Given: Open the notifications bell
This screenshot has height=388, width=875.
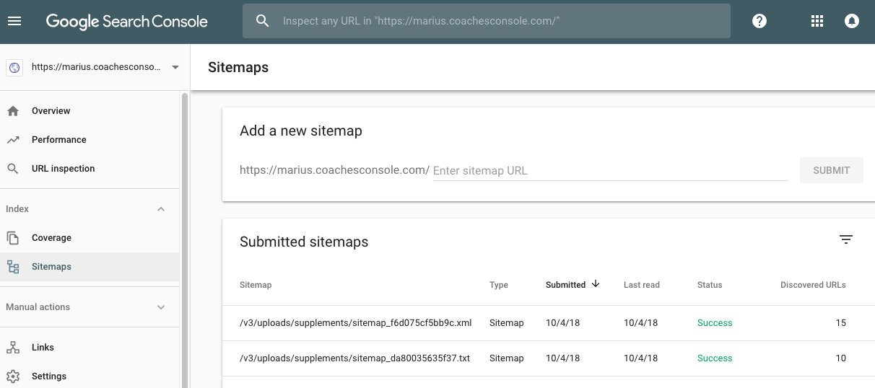Looking at the screenshot, I should coord(852,22).
